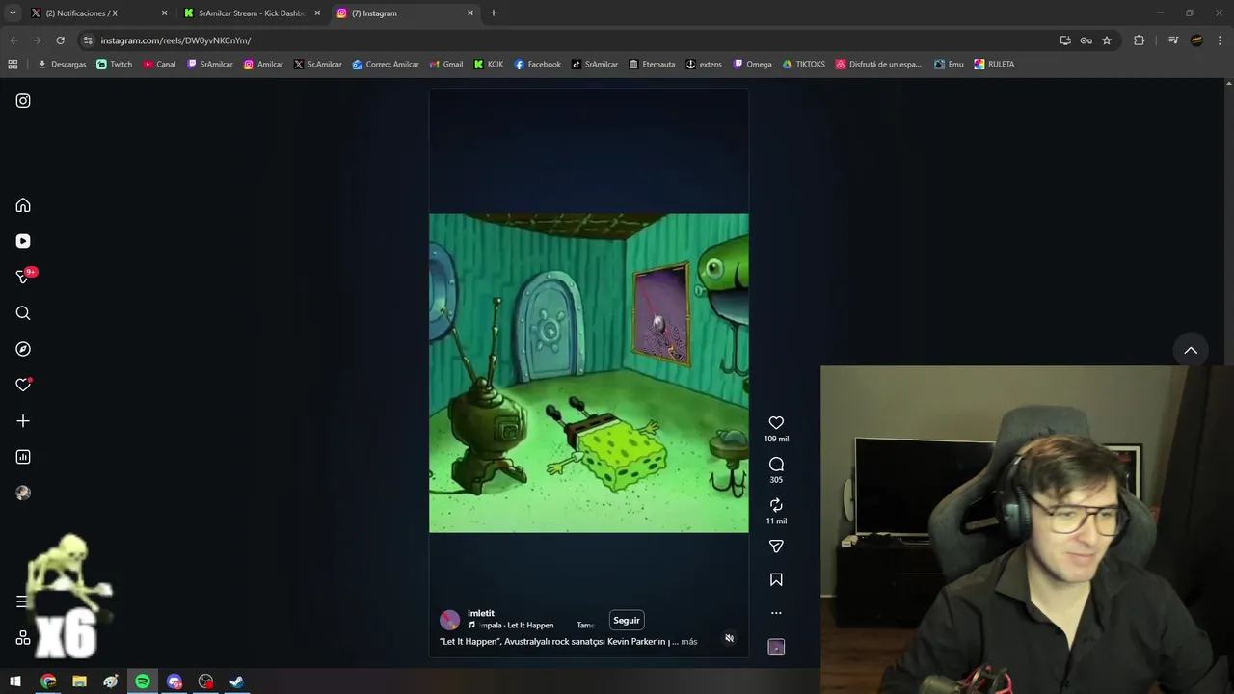Reload the Instagram page
Image resolution: width=1234 pixels, height=694 pixels.
(60, 40)
